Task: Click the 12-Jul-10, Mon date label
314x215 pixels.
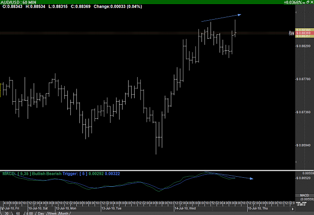Action: [x=66, y=208]
